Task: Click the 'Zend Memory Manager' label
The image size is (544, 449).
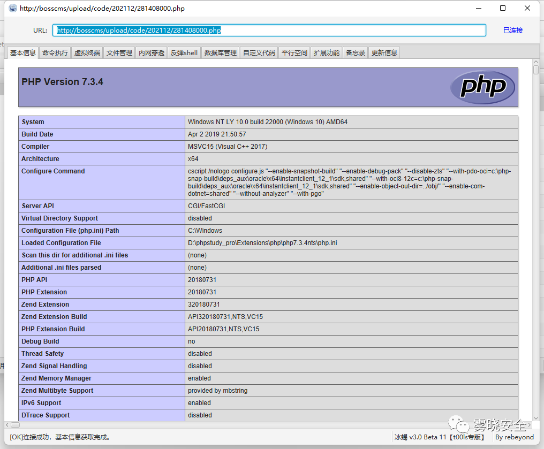Action: click(x=57, y=378)
